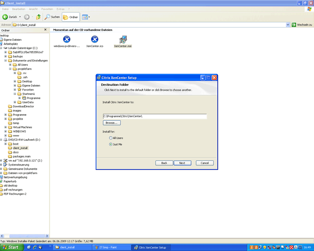Go up one folder level icon
Viewport: 314px width, 251px height.
click(x=38, y=17)
